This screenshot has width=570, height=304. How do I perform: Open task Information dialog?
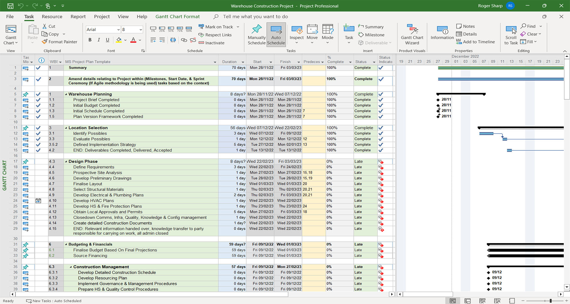[x=442, y=33]
